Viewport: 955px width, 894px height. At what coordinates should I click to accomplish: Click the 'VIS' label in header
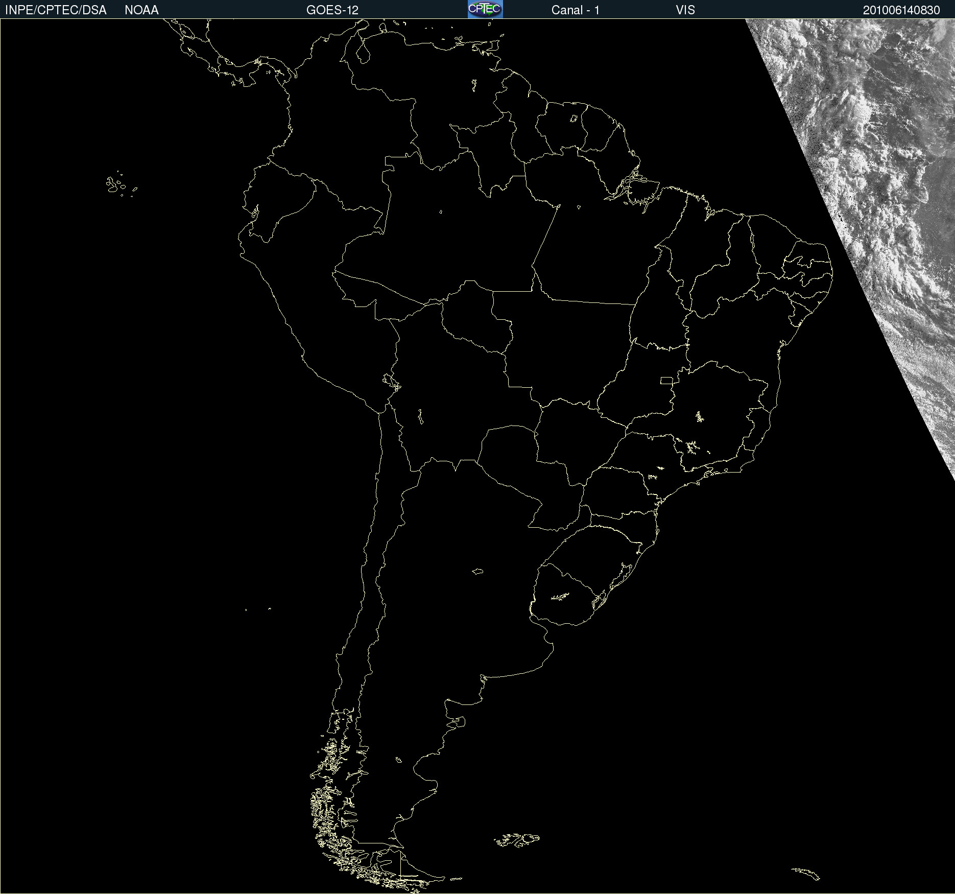pyautogui.click(x=685, y=10)
